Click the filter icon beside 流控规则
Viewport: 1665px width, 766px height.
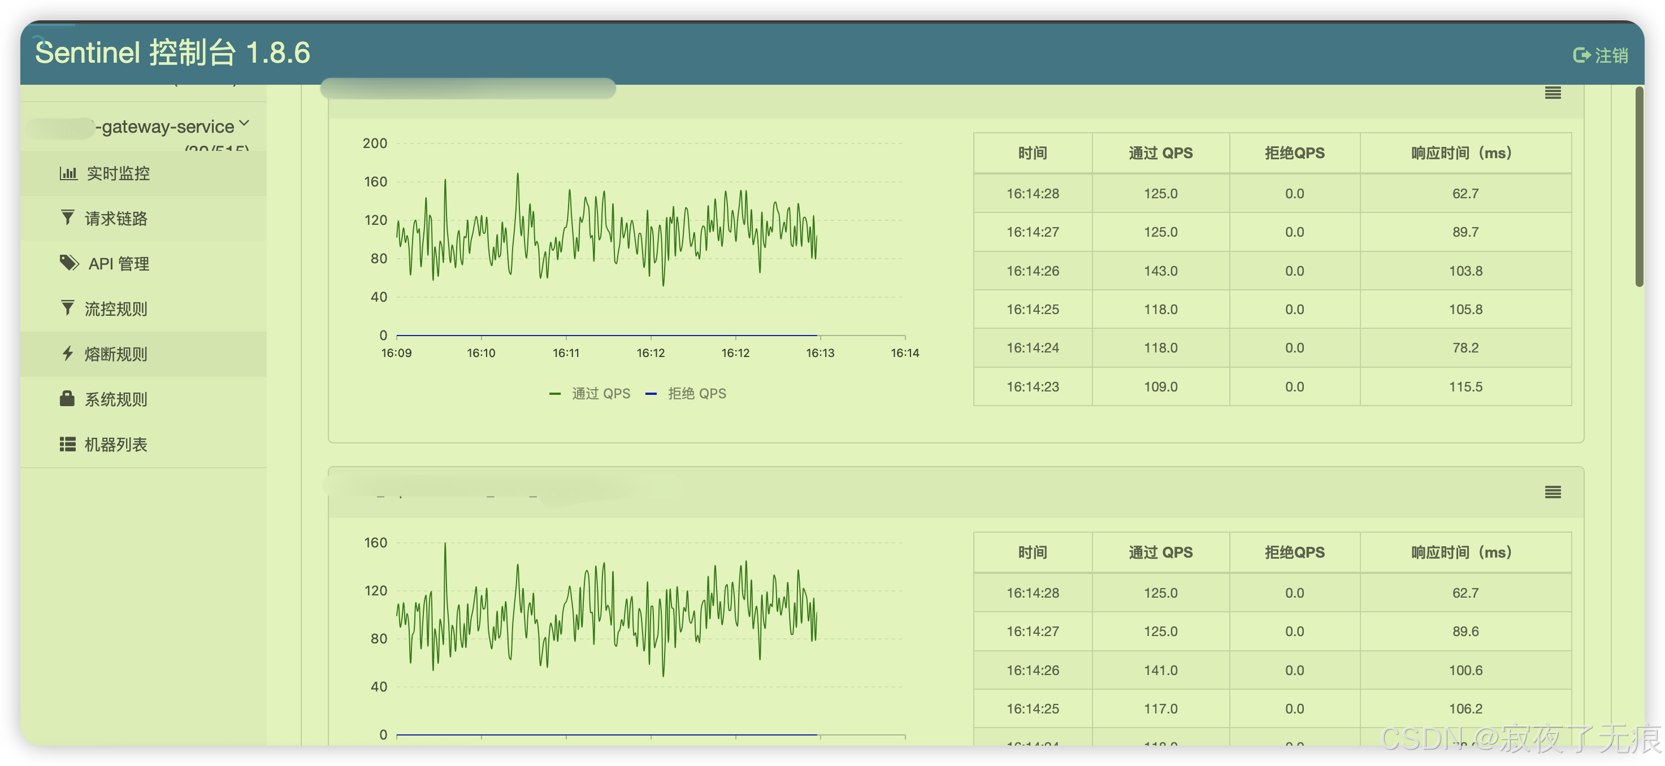click(x=67, y=308)
